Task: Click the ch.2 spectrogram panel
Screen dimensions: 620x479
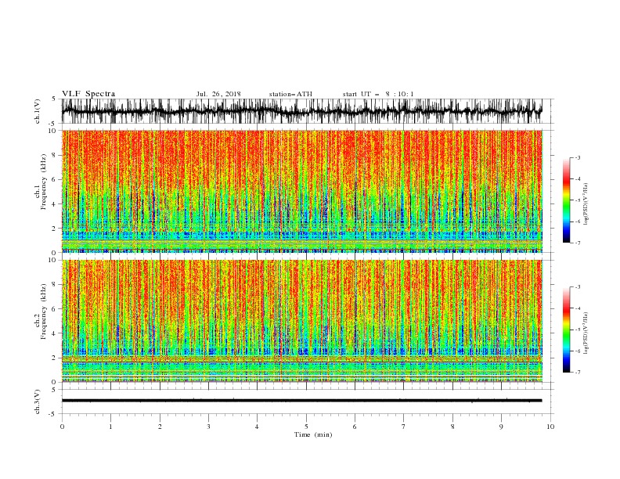Action: pos(301,321)
